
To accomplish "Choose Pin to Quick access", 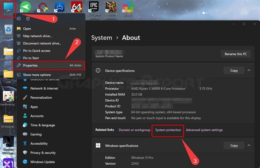I will pos(49,50).
